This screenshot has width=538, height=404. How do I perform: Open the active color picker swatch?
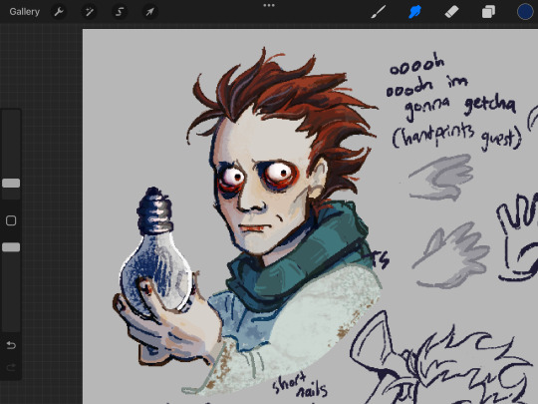525,11
